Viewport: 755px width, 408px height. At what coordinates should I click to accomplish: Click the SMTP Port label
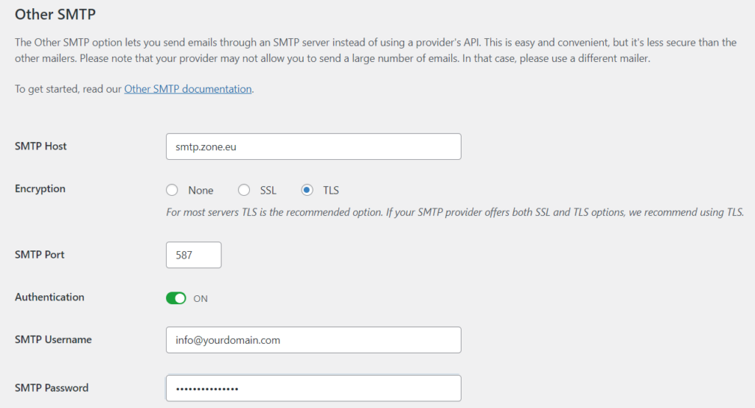pyautogui.click(x=40, y=255)
